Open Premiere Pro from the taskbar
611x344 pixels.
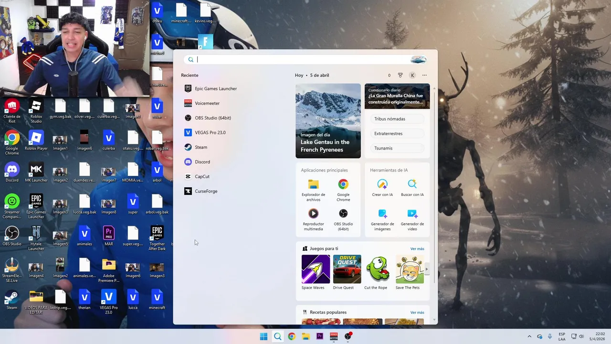[x=320, y=336]
